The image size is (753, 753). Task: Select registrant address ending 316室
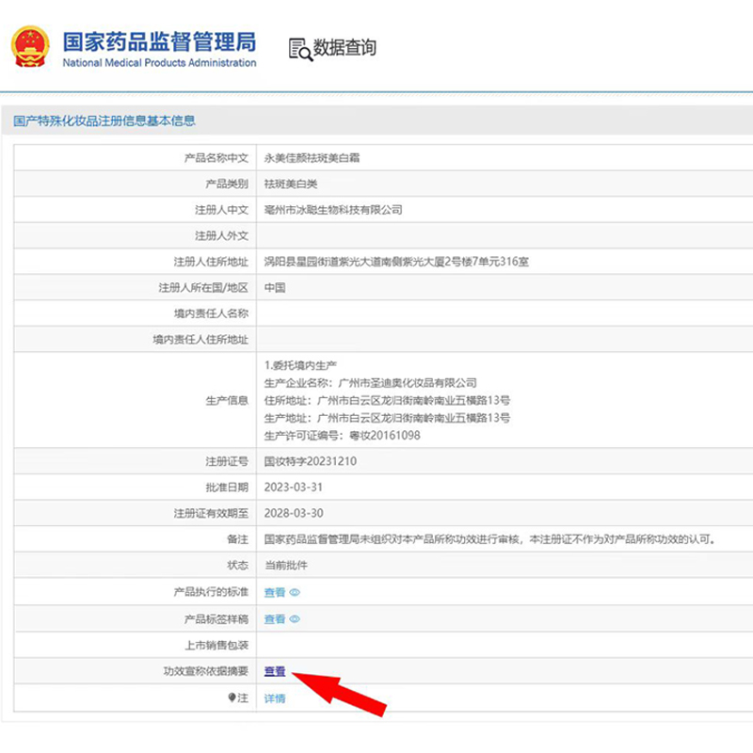396,262
